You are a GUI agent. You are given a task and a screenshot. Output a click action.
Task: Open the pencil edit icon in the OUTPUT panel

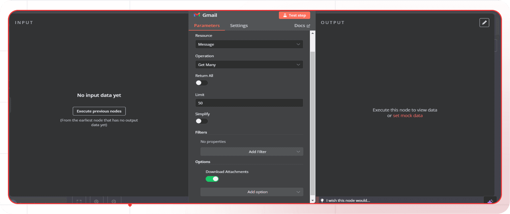coord(484,22)
